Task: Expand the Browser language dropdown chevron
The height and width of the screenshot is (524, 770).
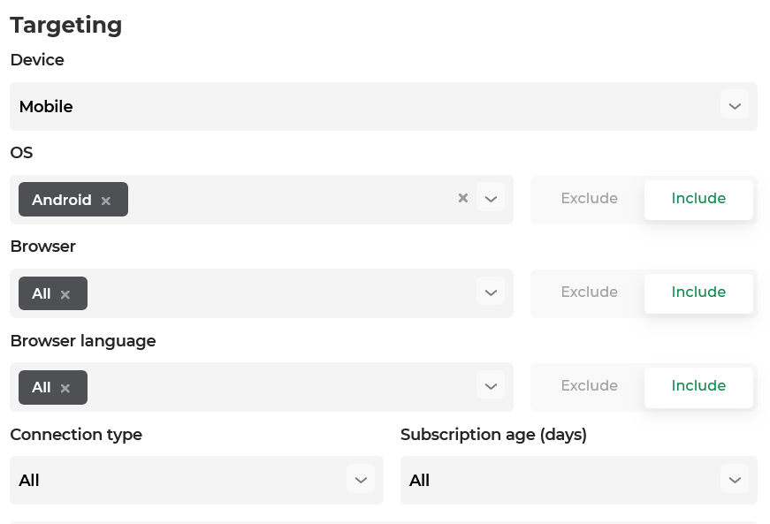Action: [x=491, y=386]
